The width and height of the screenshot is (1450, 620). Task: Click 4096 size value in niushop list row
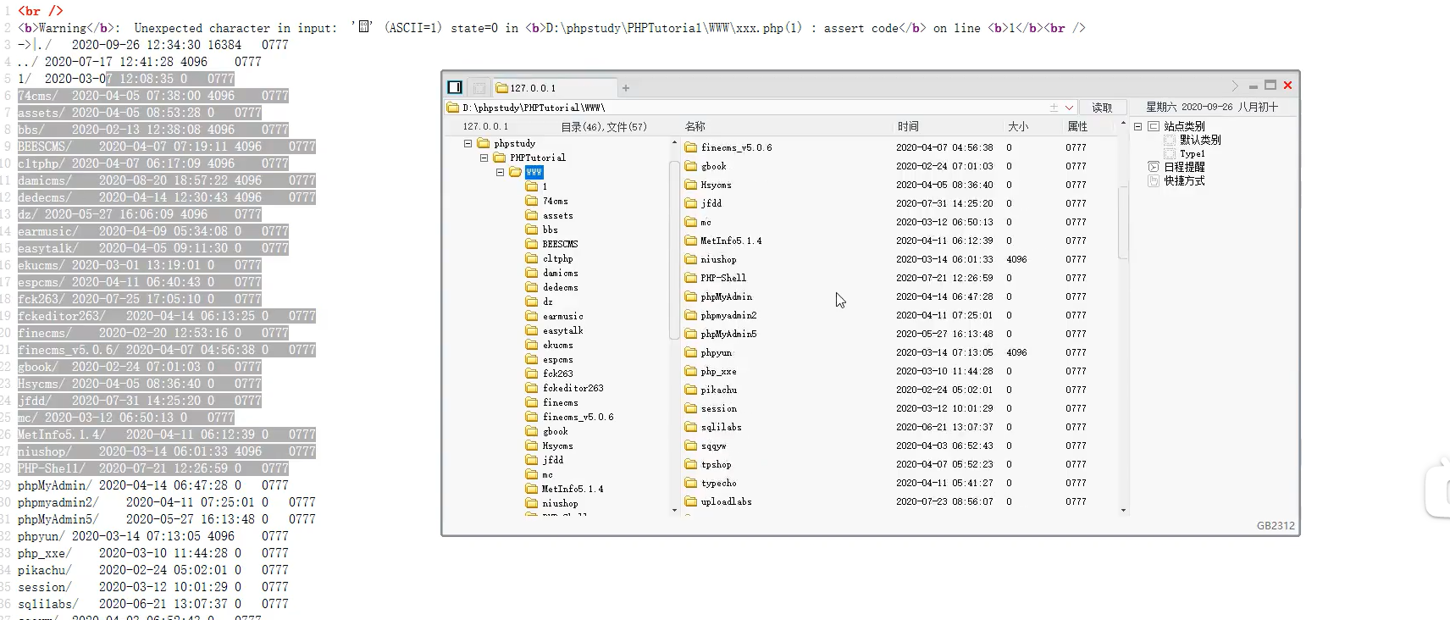coord(1016,259)
